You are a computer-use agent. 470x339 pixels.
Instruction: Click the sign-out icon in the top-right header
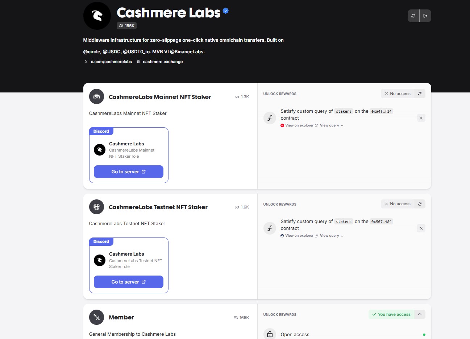[425, 16]
